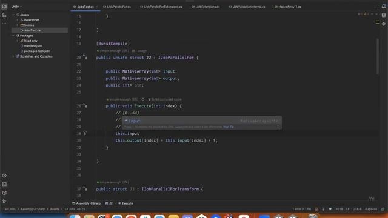Select manifest.json in the project tree
Screen dimensions: 388x218
(x=33, y=46)
